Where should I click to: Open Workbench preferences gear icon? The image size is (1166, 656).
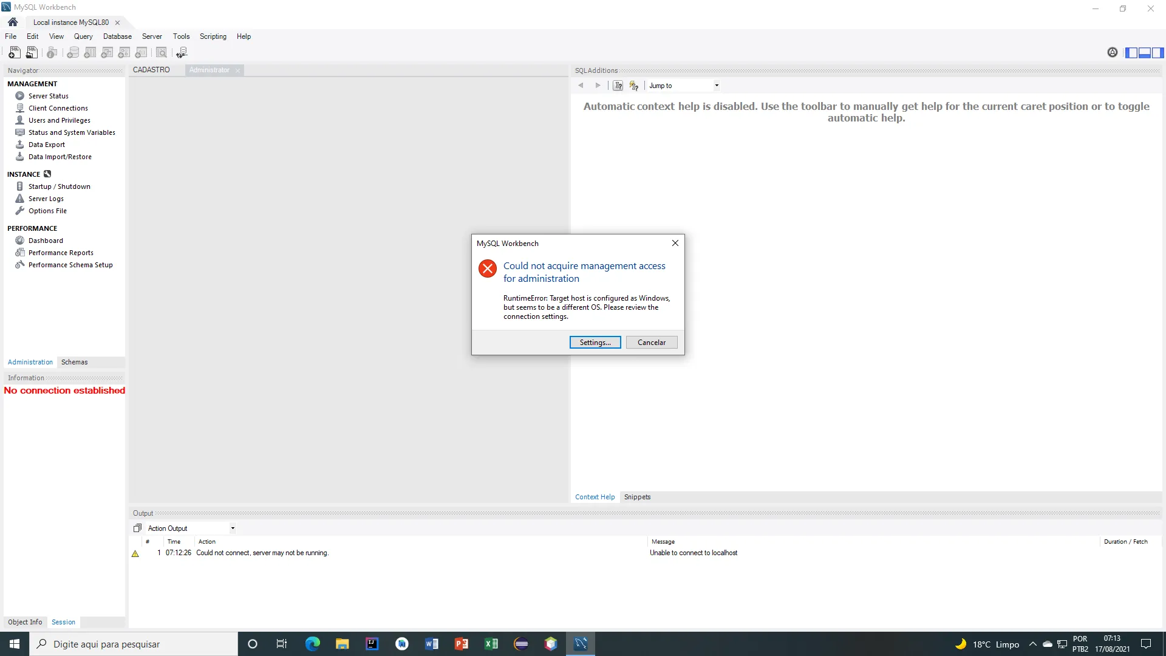click(1112, 53)
